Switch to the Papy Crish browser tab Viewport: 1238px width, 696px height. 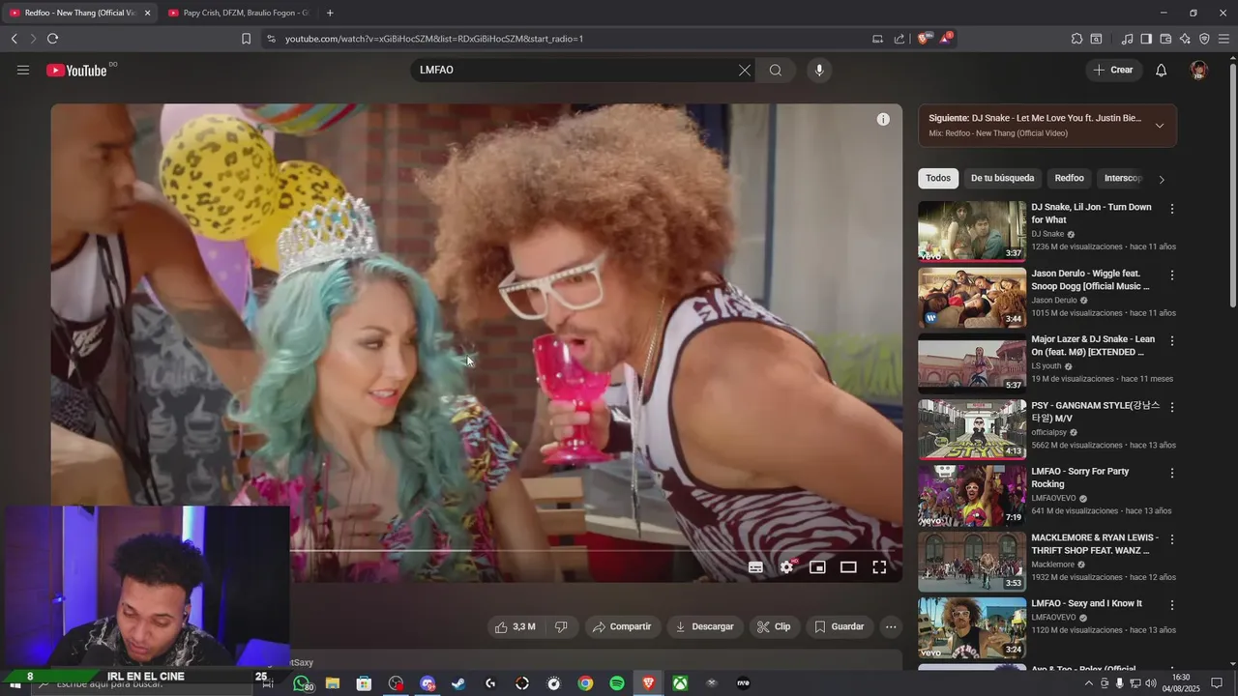pos(238,13)
